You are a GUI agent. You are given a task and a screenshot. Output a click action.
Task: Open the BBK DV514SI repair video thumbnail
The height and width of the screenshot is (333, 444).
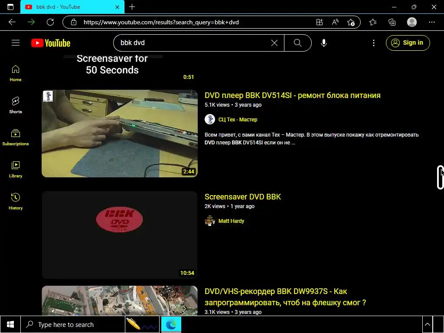(120, 134)
